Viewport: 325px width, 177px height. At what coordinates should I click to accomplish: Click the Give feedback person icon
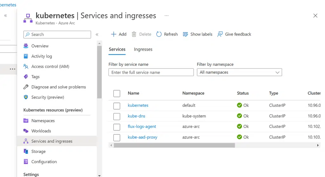click(220, 34)
